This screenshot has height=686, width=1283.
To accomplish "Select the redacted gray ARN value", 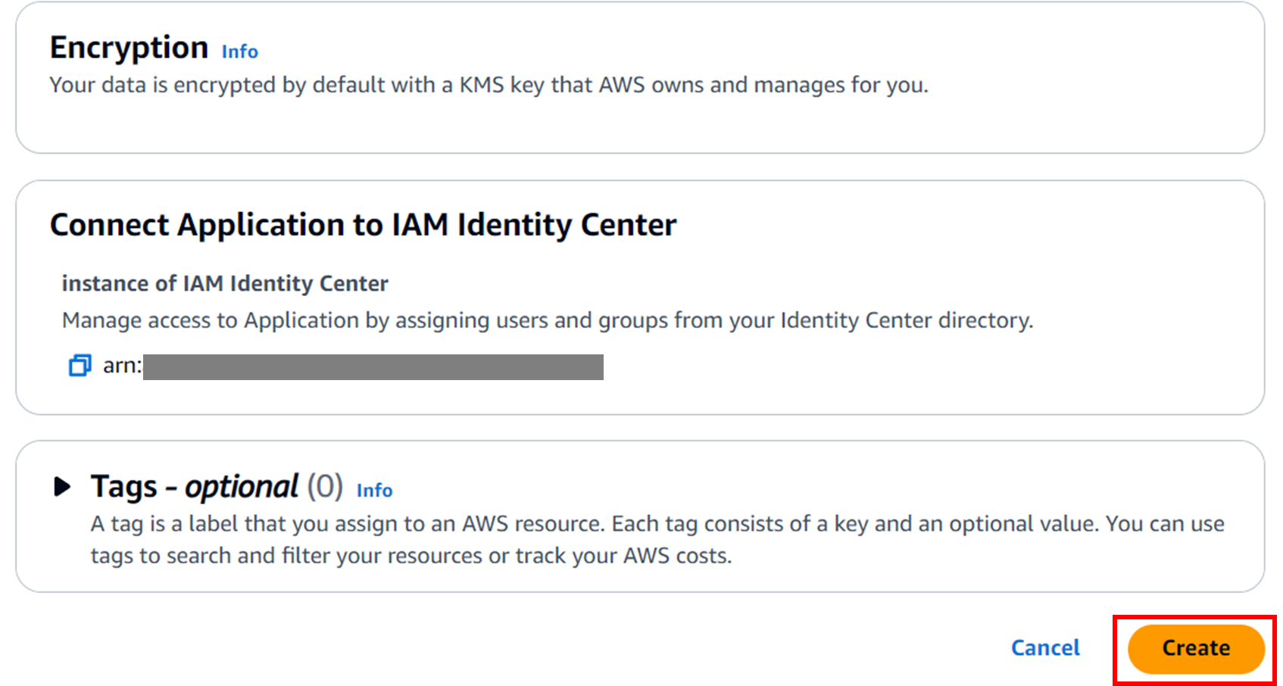I will pyautogui.click(x=373, y=366).
